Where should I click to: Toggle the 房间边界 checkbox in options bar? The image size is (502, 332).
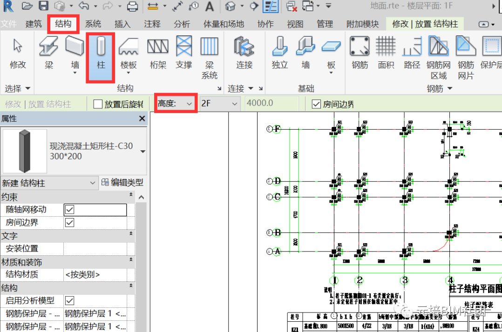316,104
